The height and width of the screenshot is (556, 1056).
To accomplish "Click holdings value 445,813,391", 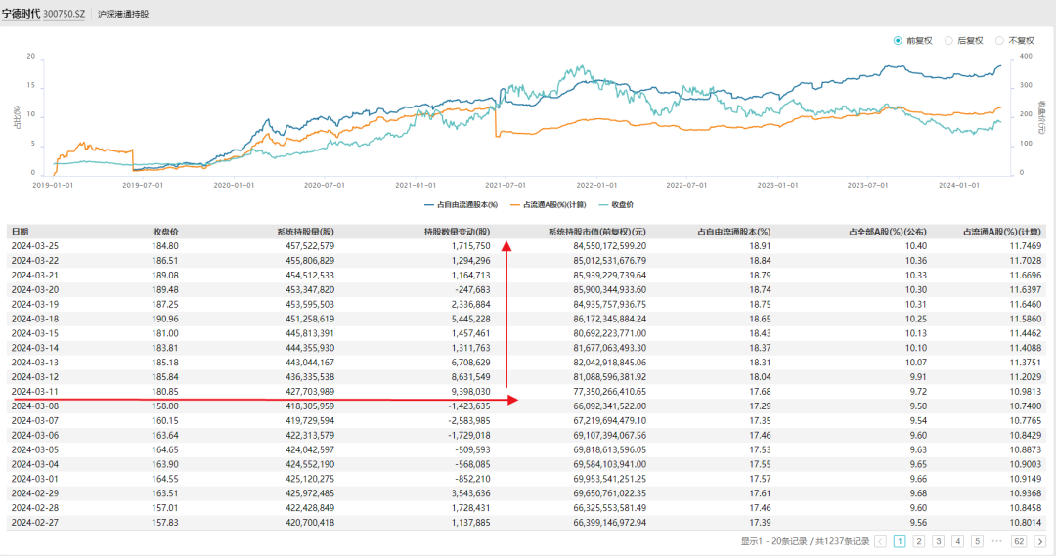I will [x=310, y=334].
